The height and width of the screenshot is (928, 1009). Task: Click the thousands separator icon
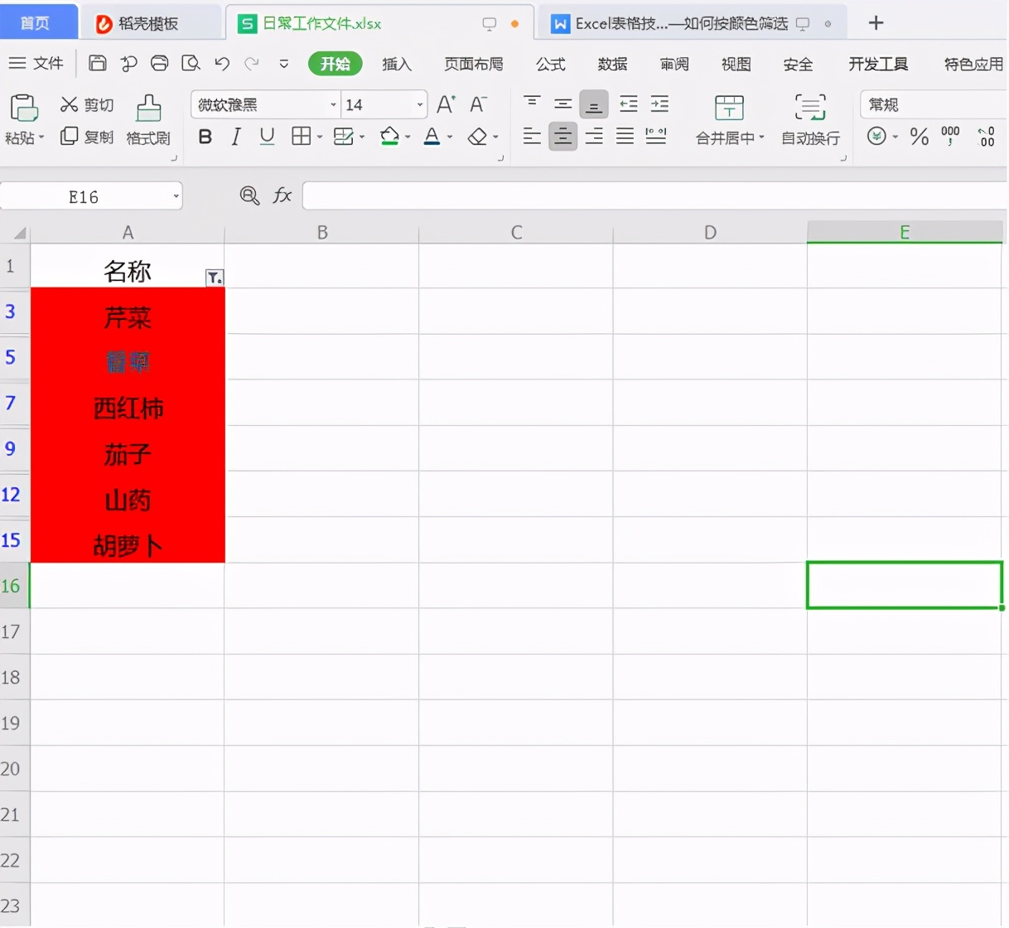pos(950,136)
